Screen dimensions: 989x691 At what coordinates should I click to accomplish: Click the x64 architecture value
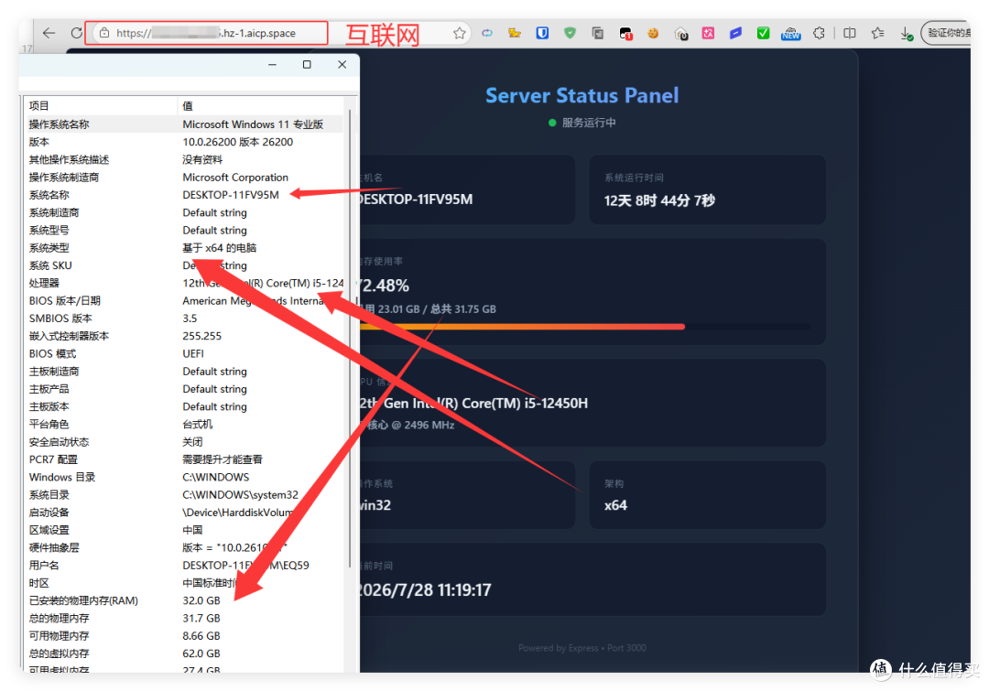[615, 505]
